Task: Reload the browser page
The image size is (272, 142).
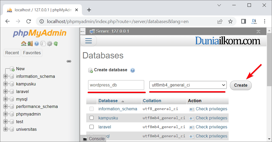Action: pos(29,21)
